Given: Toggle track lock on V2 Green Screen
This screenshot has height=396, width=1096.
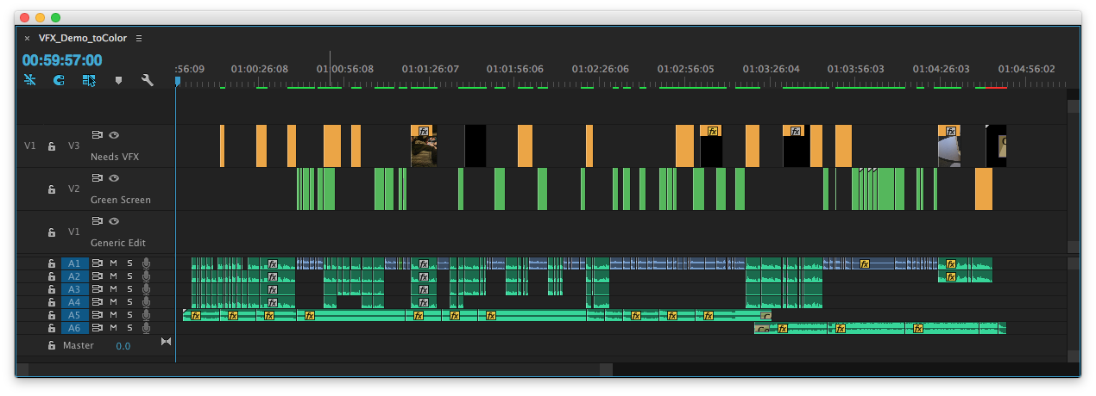Looking at the screenshot, I should [51, 189].
